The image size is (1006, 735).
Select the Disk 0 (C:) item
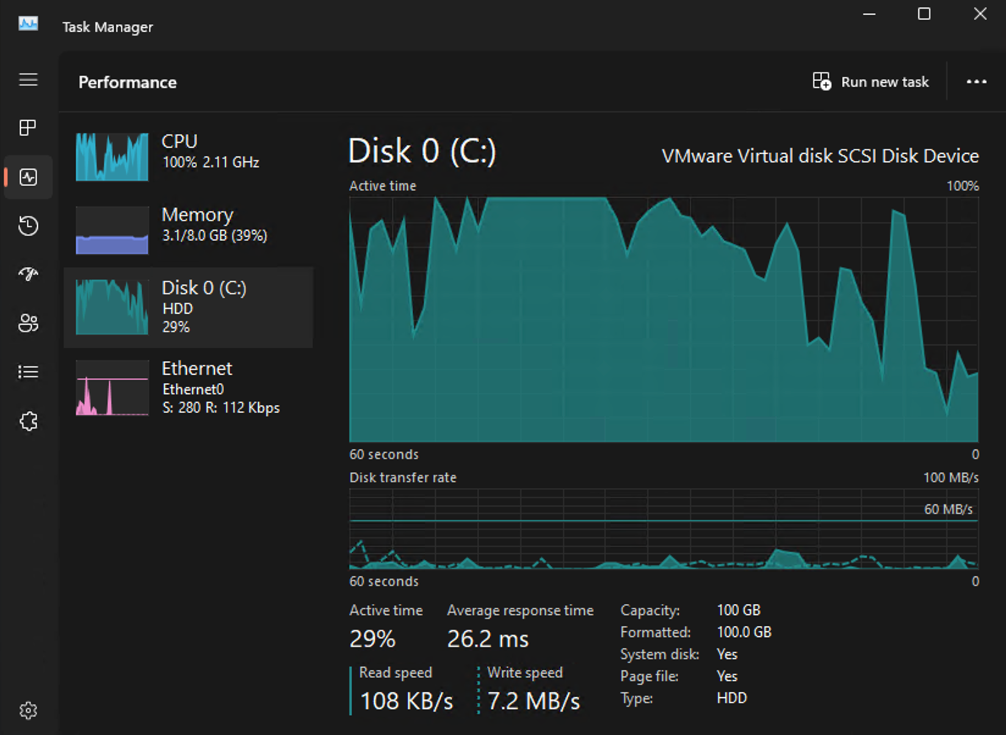189,307
